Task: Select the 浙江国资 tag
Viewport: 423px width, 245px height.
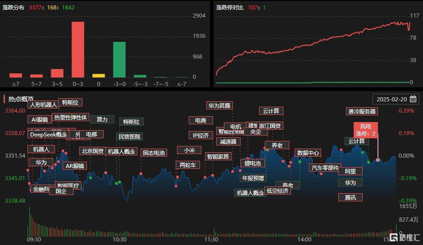Action: click(x=270, y=126)
